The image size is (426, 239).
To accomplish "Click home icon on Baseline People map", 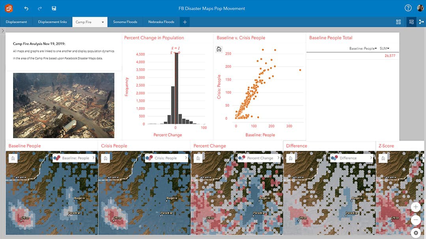I will point(13,158).
